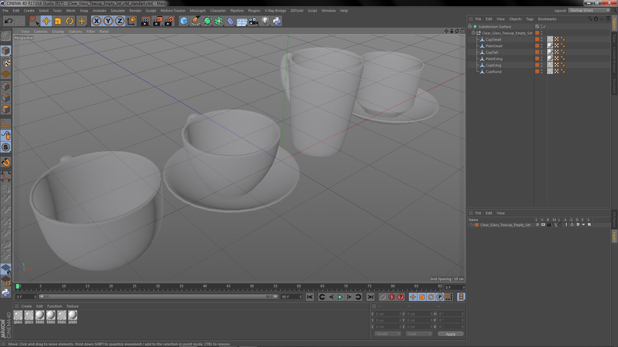The width and height of the screenshot is (618, 347).
Task: Toggle X axis lock button
Action: pos(96,21)
